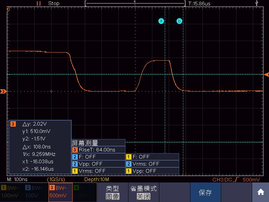Click the horizontal memory position bar
This screenshot has width=269, height=202.
click(135, 3)
